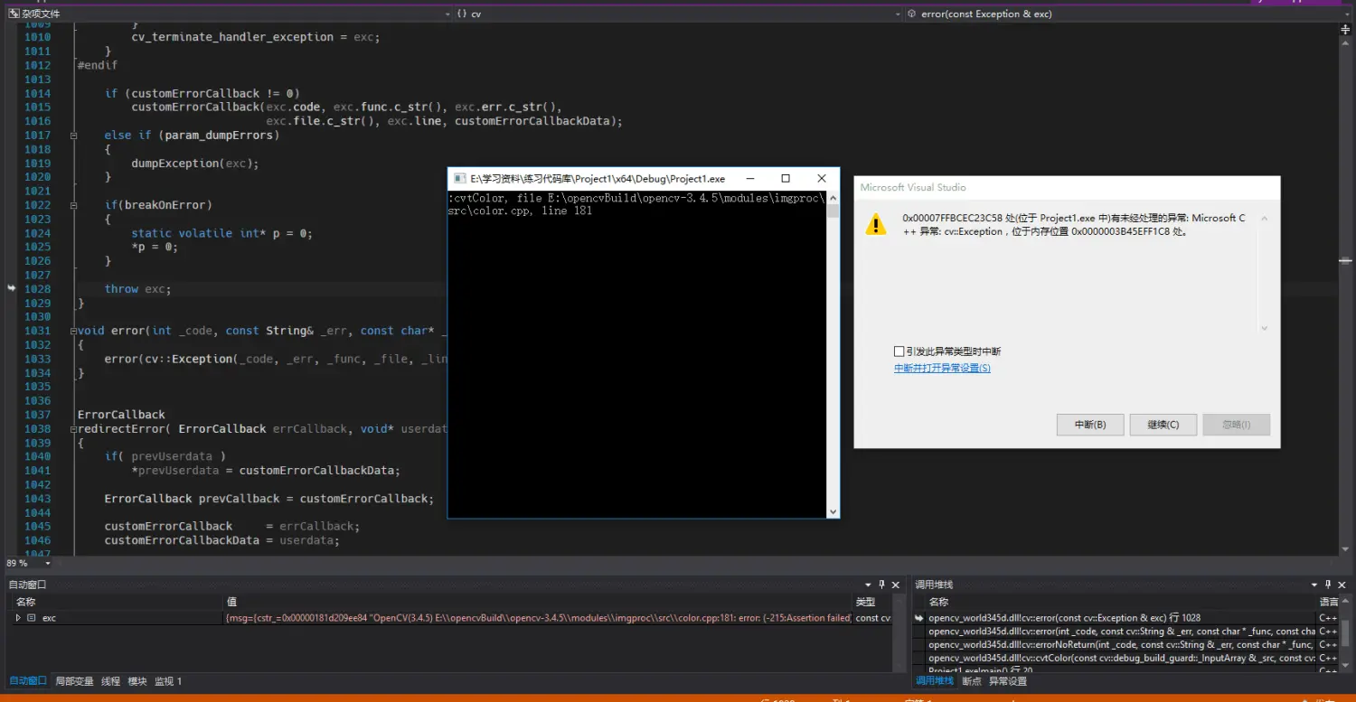Click the exception message down-arrow scroller
Screen dimensions: 1356x702
tap(1264, 328)
